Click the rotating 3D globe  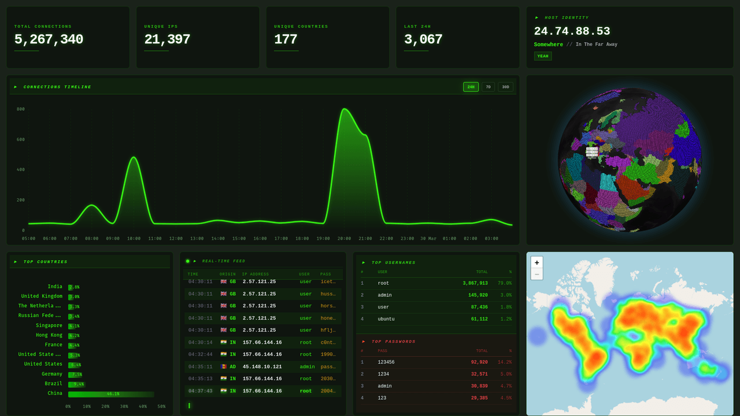point(630,159)
